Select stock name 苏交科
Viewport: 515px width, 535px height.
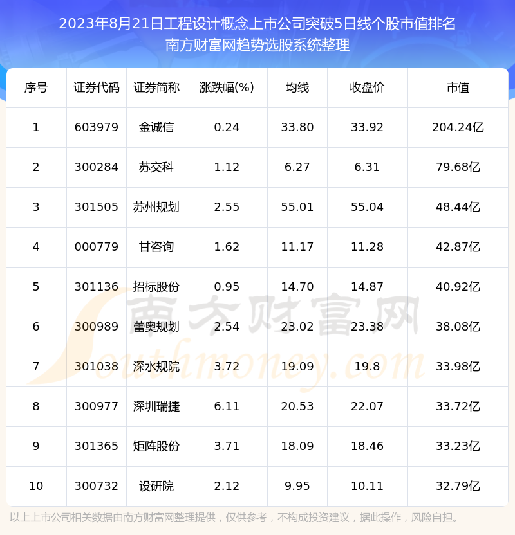[156, 167]
